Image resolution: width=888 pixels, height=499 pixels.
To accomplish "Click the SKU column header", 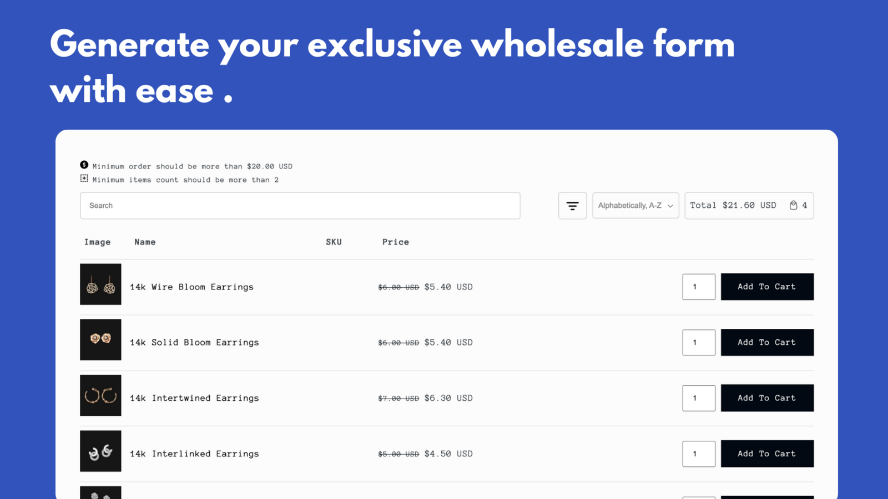I will click(334, 242).
